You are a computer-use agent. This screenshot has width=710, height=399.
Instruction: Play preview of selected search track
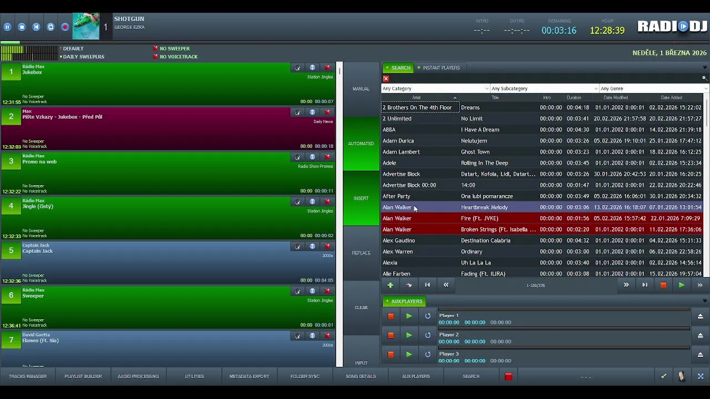click(681, 285)
